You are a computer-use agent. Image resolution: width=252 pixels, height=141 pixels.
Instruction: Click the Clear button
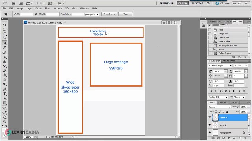126,14
